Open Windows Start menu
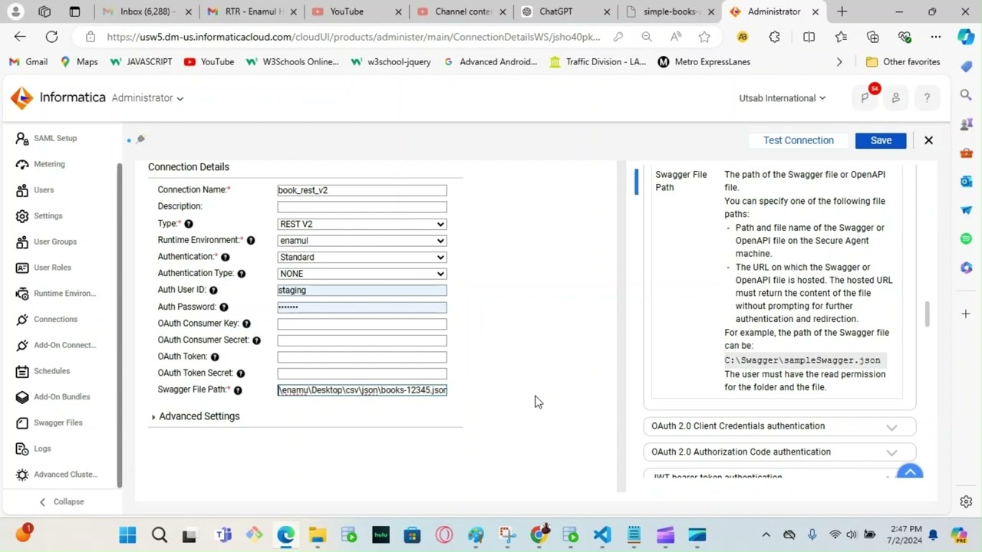982x552 pixels. click(x=127, y=534)
